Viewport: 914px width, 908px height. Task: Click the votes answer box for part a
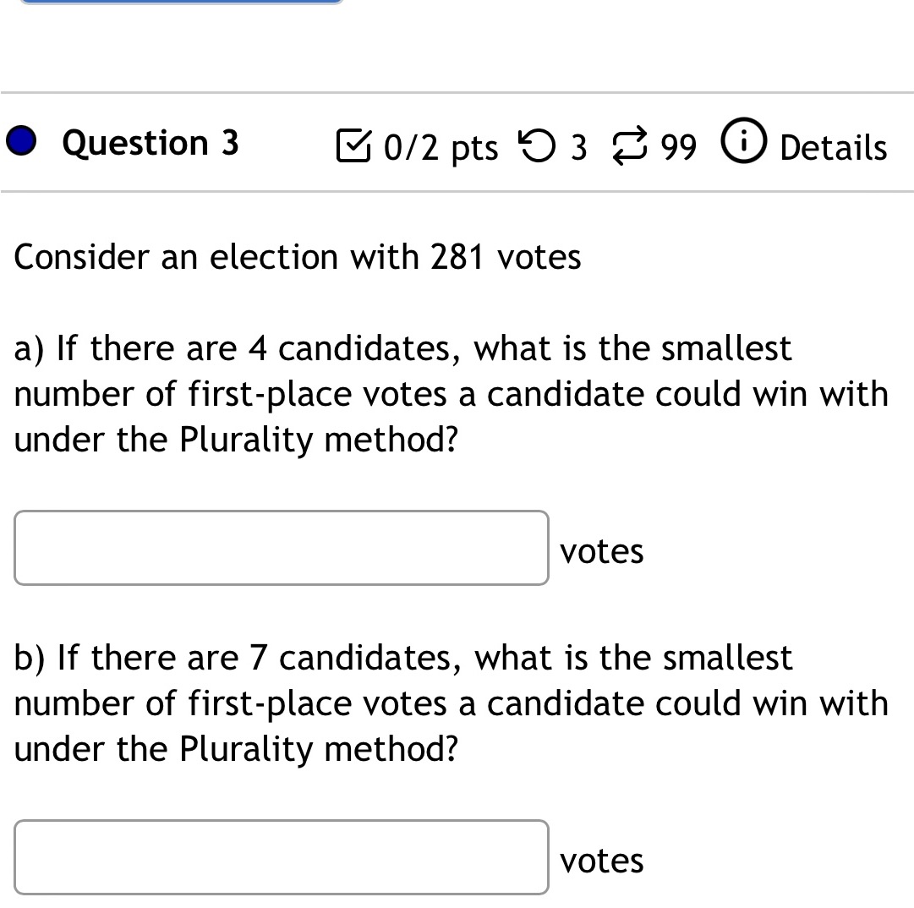[281, 548]
